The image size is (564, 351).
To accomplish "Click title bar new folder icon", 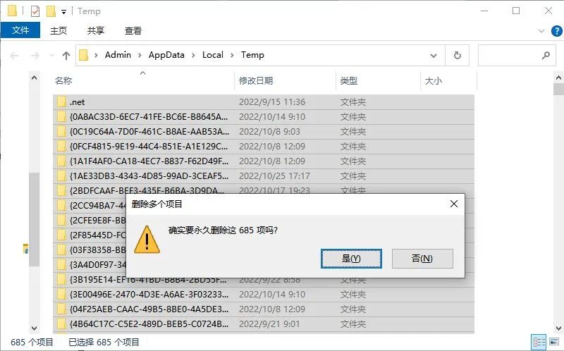I will (51, 11).
